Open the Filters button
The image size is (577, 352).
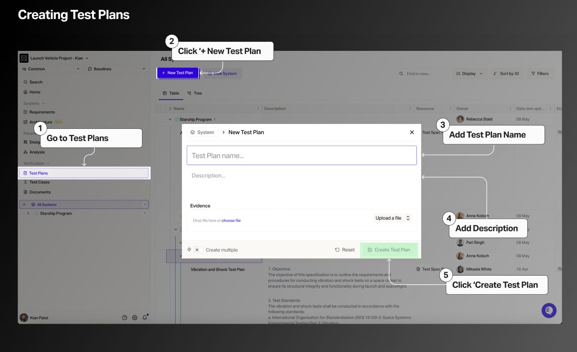540,74
